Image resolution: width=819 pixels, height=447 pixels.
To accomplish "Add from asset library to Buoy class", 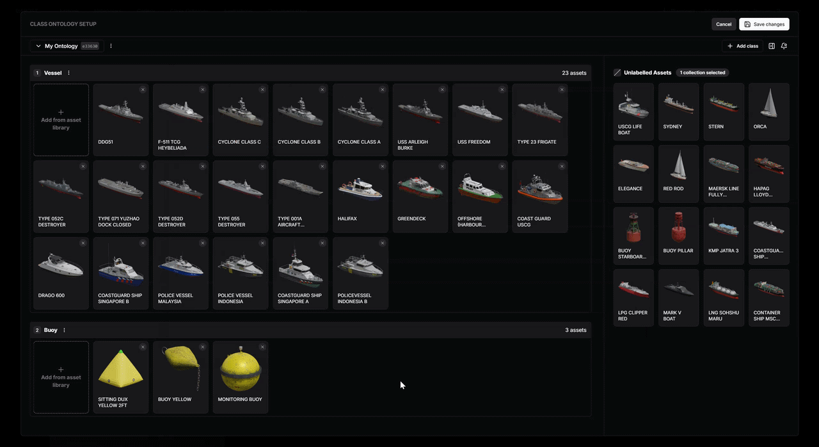I will [x=61, y=377].
